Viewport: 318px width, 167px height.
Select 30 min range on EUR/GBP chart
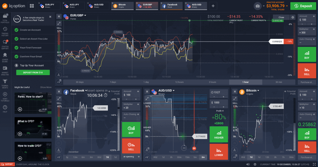click(279, 82)
